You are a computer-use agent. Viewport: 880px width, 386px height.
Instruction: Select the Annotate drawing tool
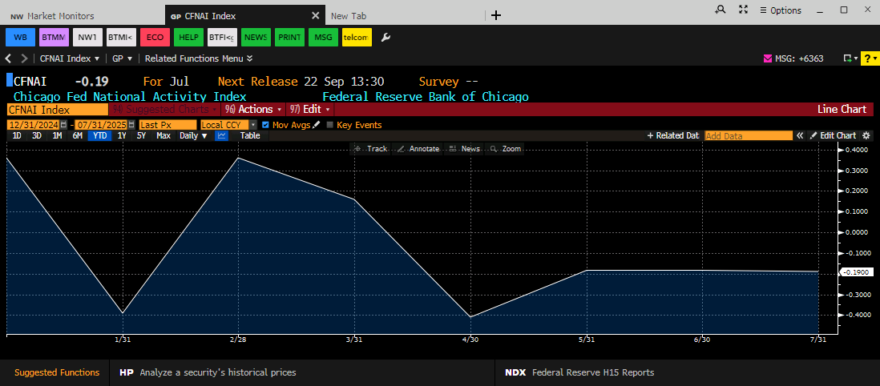pyautogui.click(x=418, y=149)
